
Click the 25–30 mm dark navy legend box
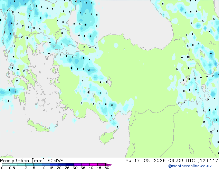(x=70, y=165)
